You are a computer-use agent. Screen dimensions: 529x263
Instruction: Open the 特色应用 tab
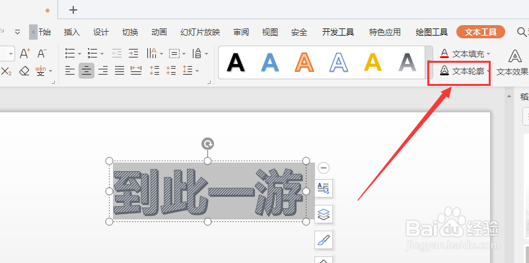tap(385, 32)
